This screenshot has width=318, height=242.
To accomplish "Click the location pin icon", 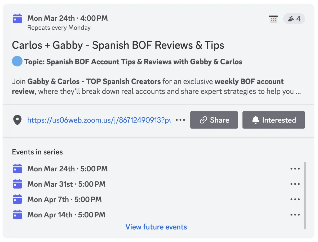I will point(17,120).
